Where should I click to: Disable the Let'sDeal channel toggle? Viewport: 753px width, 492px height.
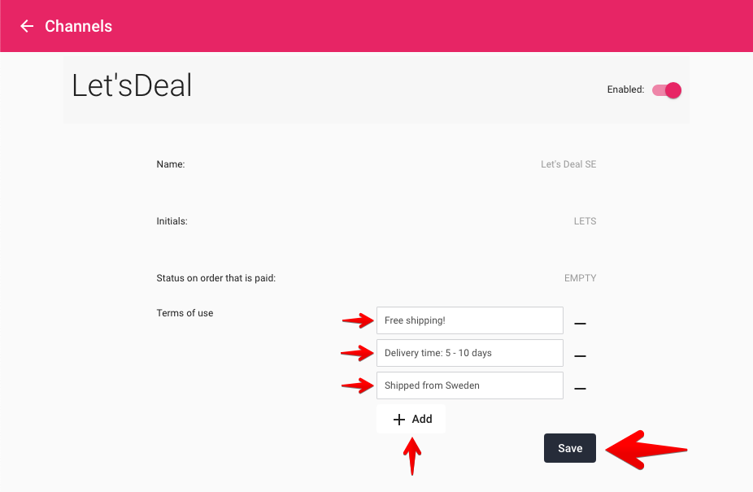coord(667,89)
